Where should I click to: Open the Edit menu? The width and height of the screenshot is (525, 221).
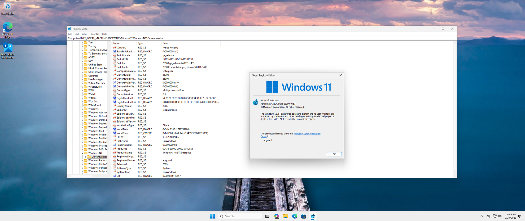click(x=77, y=34)
